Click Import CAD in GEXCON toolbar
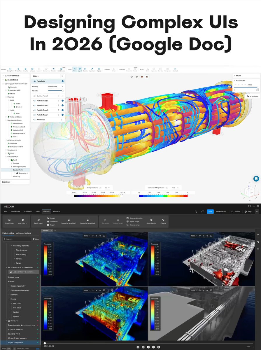The image size is (261, 350). click(10, 221)
